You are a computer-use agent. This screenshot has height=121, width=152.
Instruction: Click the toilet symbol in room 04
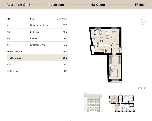point(106,51)
